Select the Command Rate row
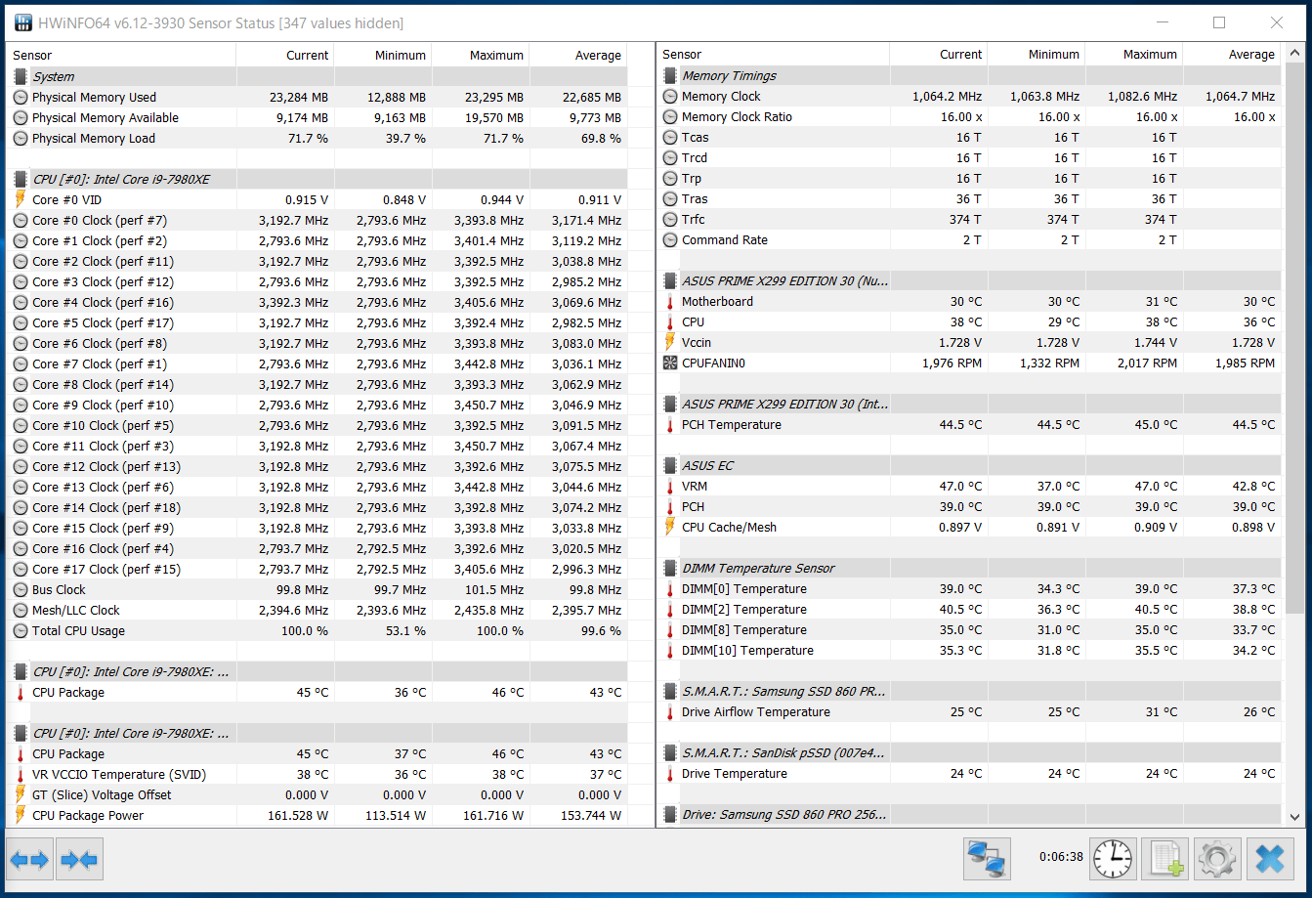The width and height of the screenshot is (1312, 898). 969,239
